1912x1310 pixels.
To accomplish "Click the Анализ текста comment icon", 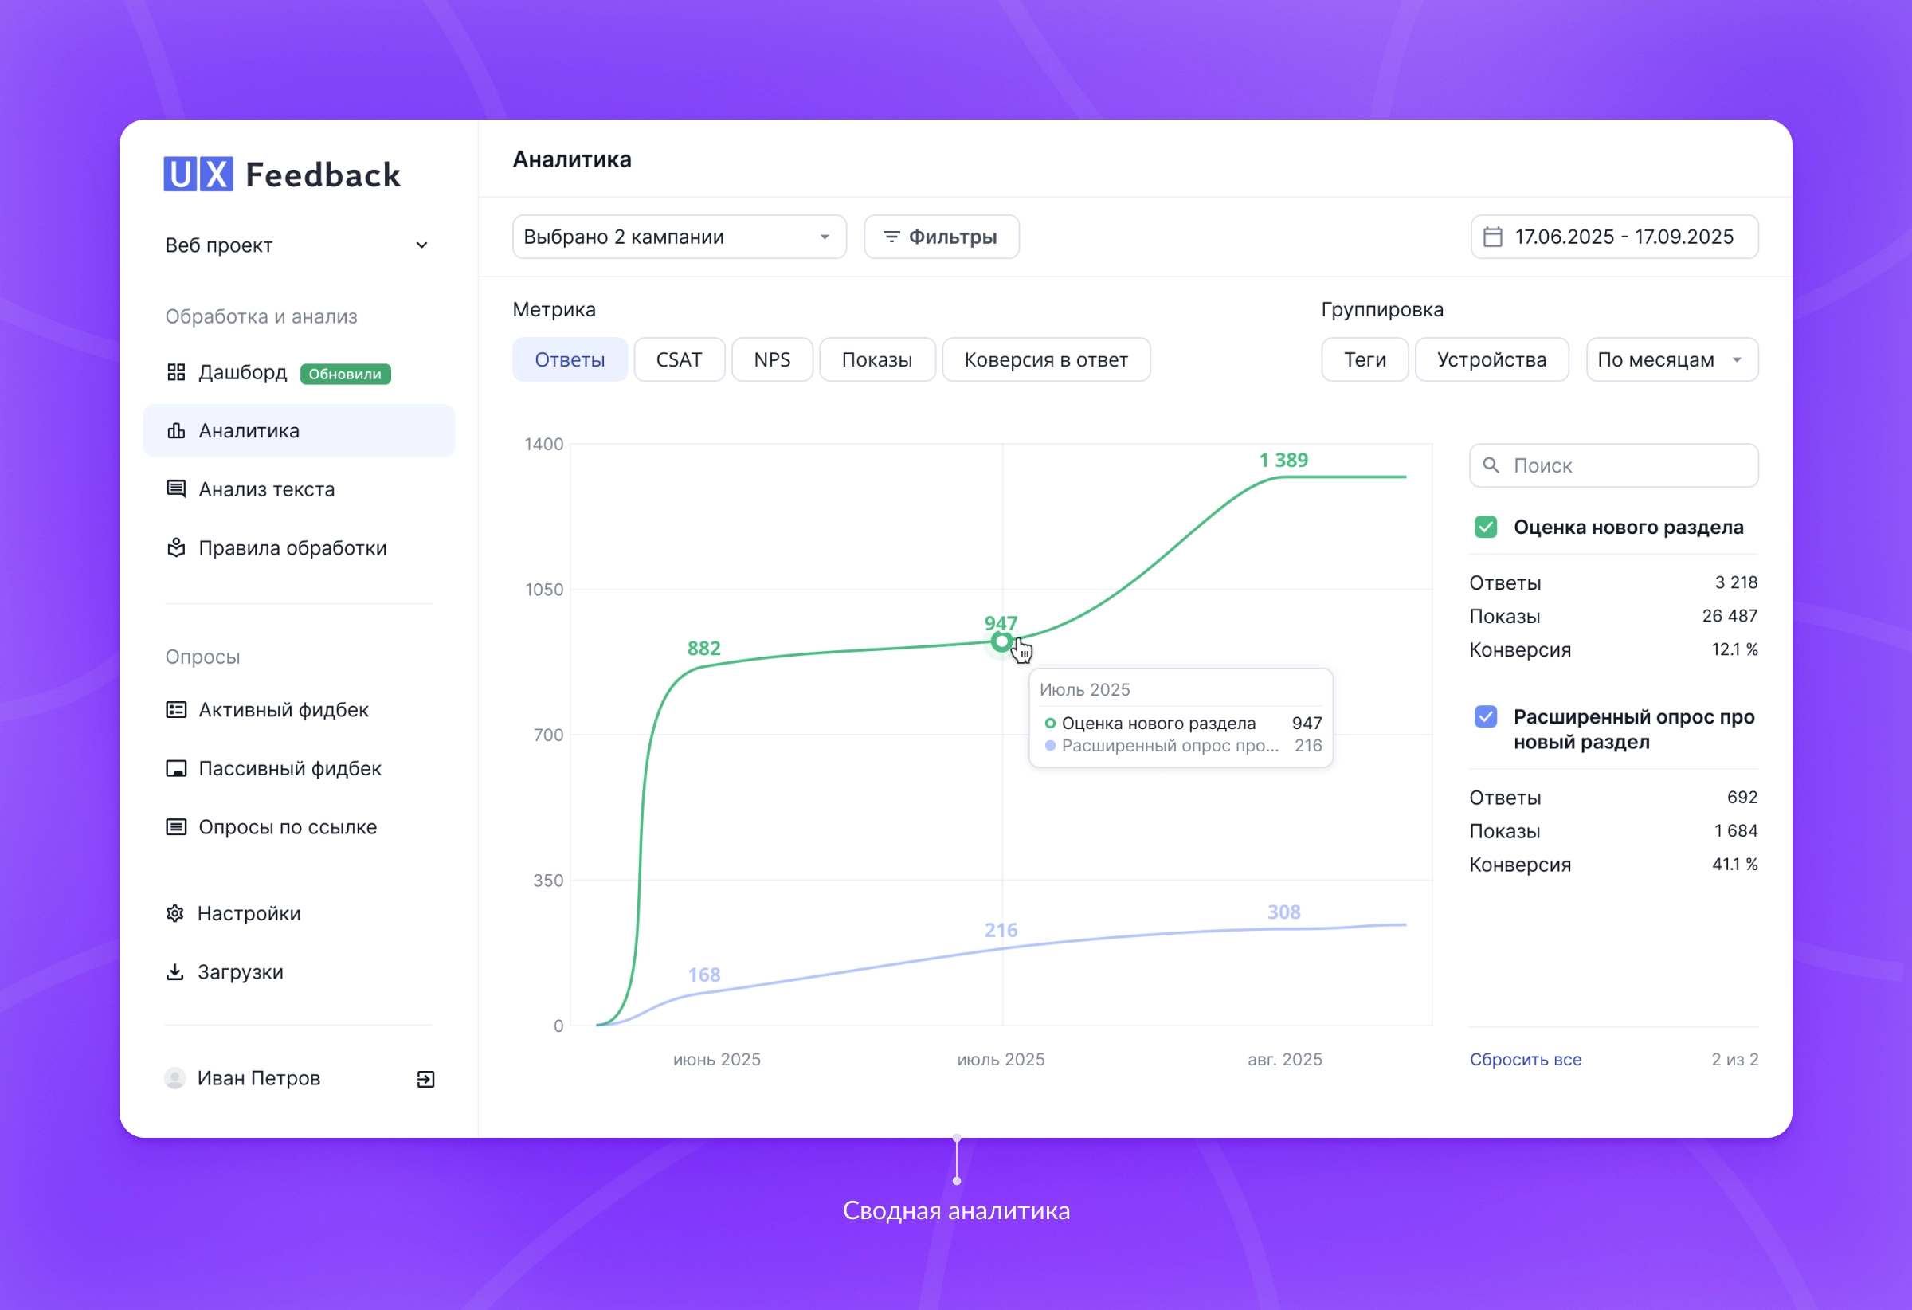I will pyautogui.click(x=176, y=488).
